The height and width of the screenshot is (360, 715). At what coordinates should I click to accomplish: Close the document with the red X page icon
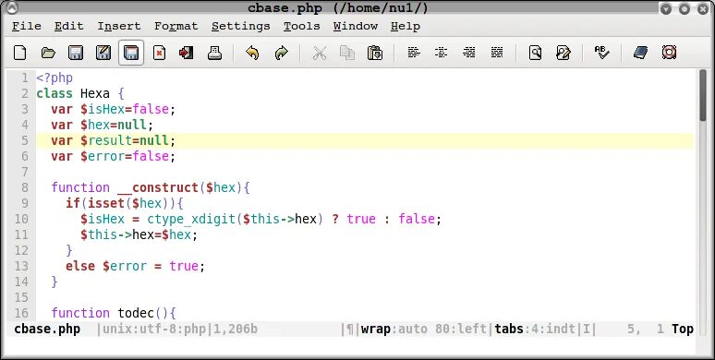pyautogui.click(x=159, y=53)
